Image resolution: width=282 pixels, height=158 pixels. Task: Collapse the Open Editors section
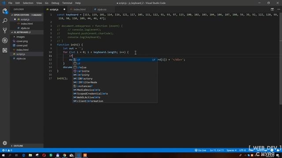26,15
